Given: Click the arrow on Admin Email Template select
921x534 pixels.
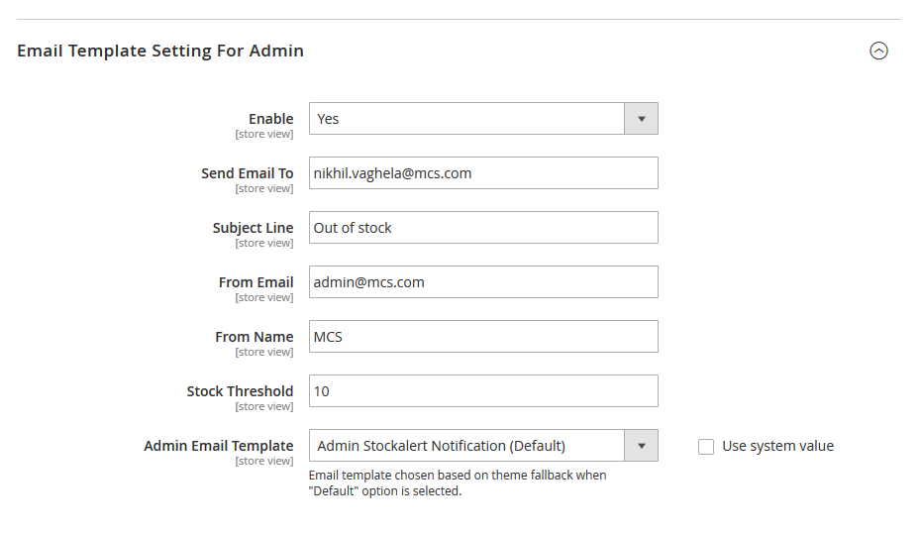Looking at the screenshot, I should click(641, 446).
